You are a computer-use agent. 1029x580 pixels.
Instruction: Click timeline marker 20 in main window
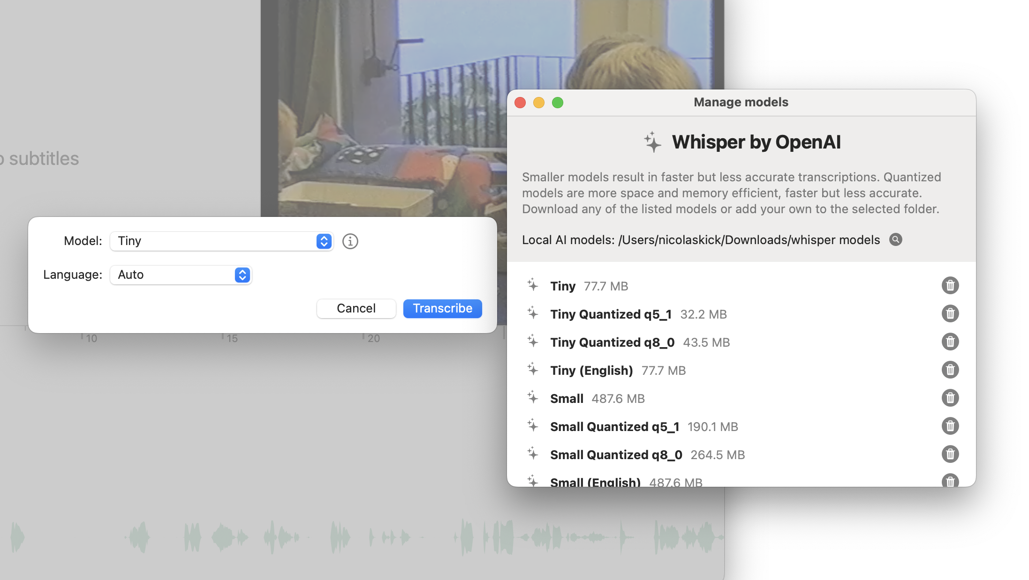click(374, 338)
